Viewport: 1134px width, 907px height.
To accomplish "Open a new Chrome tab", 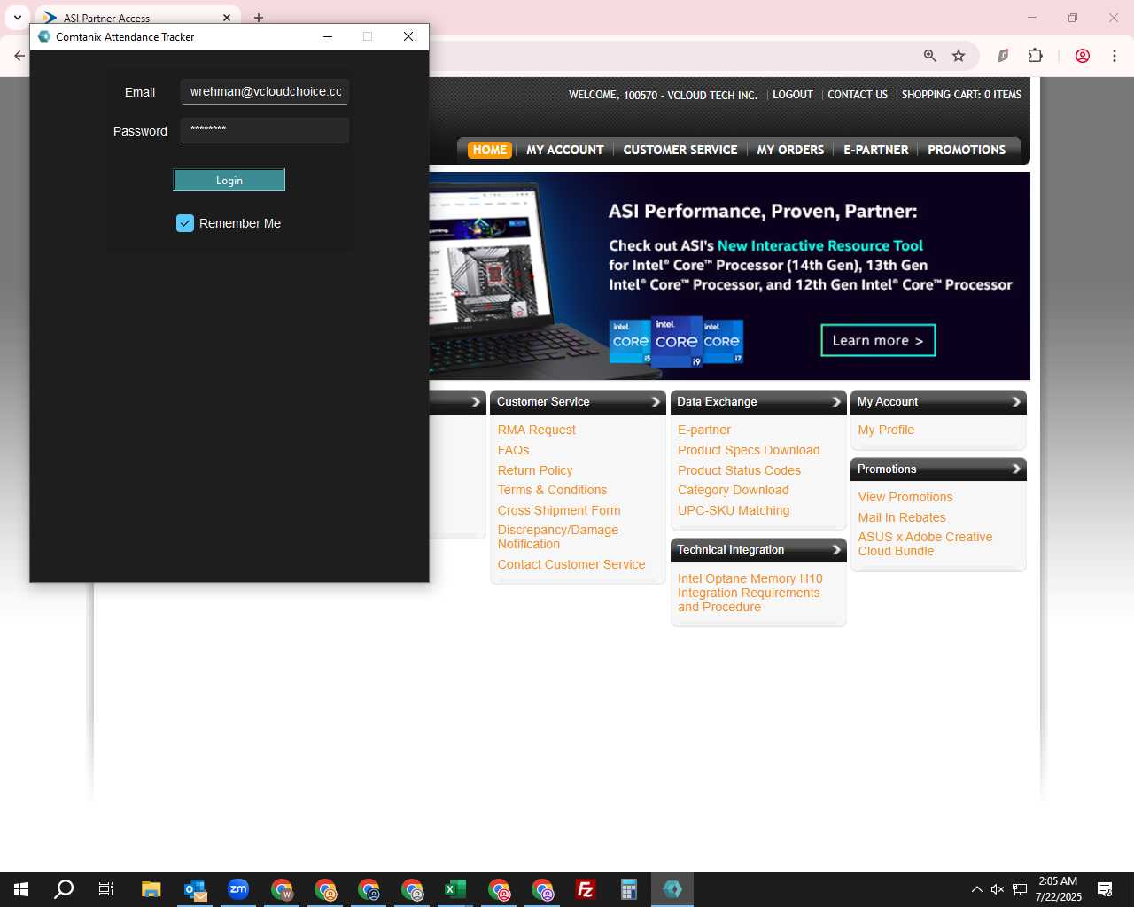I will (x=259, y=18).
